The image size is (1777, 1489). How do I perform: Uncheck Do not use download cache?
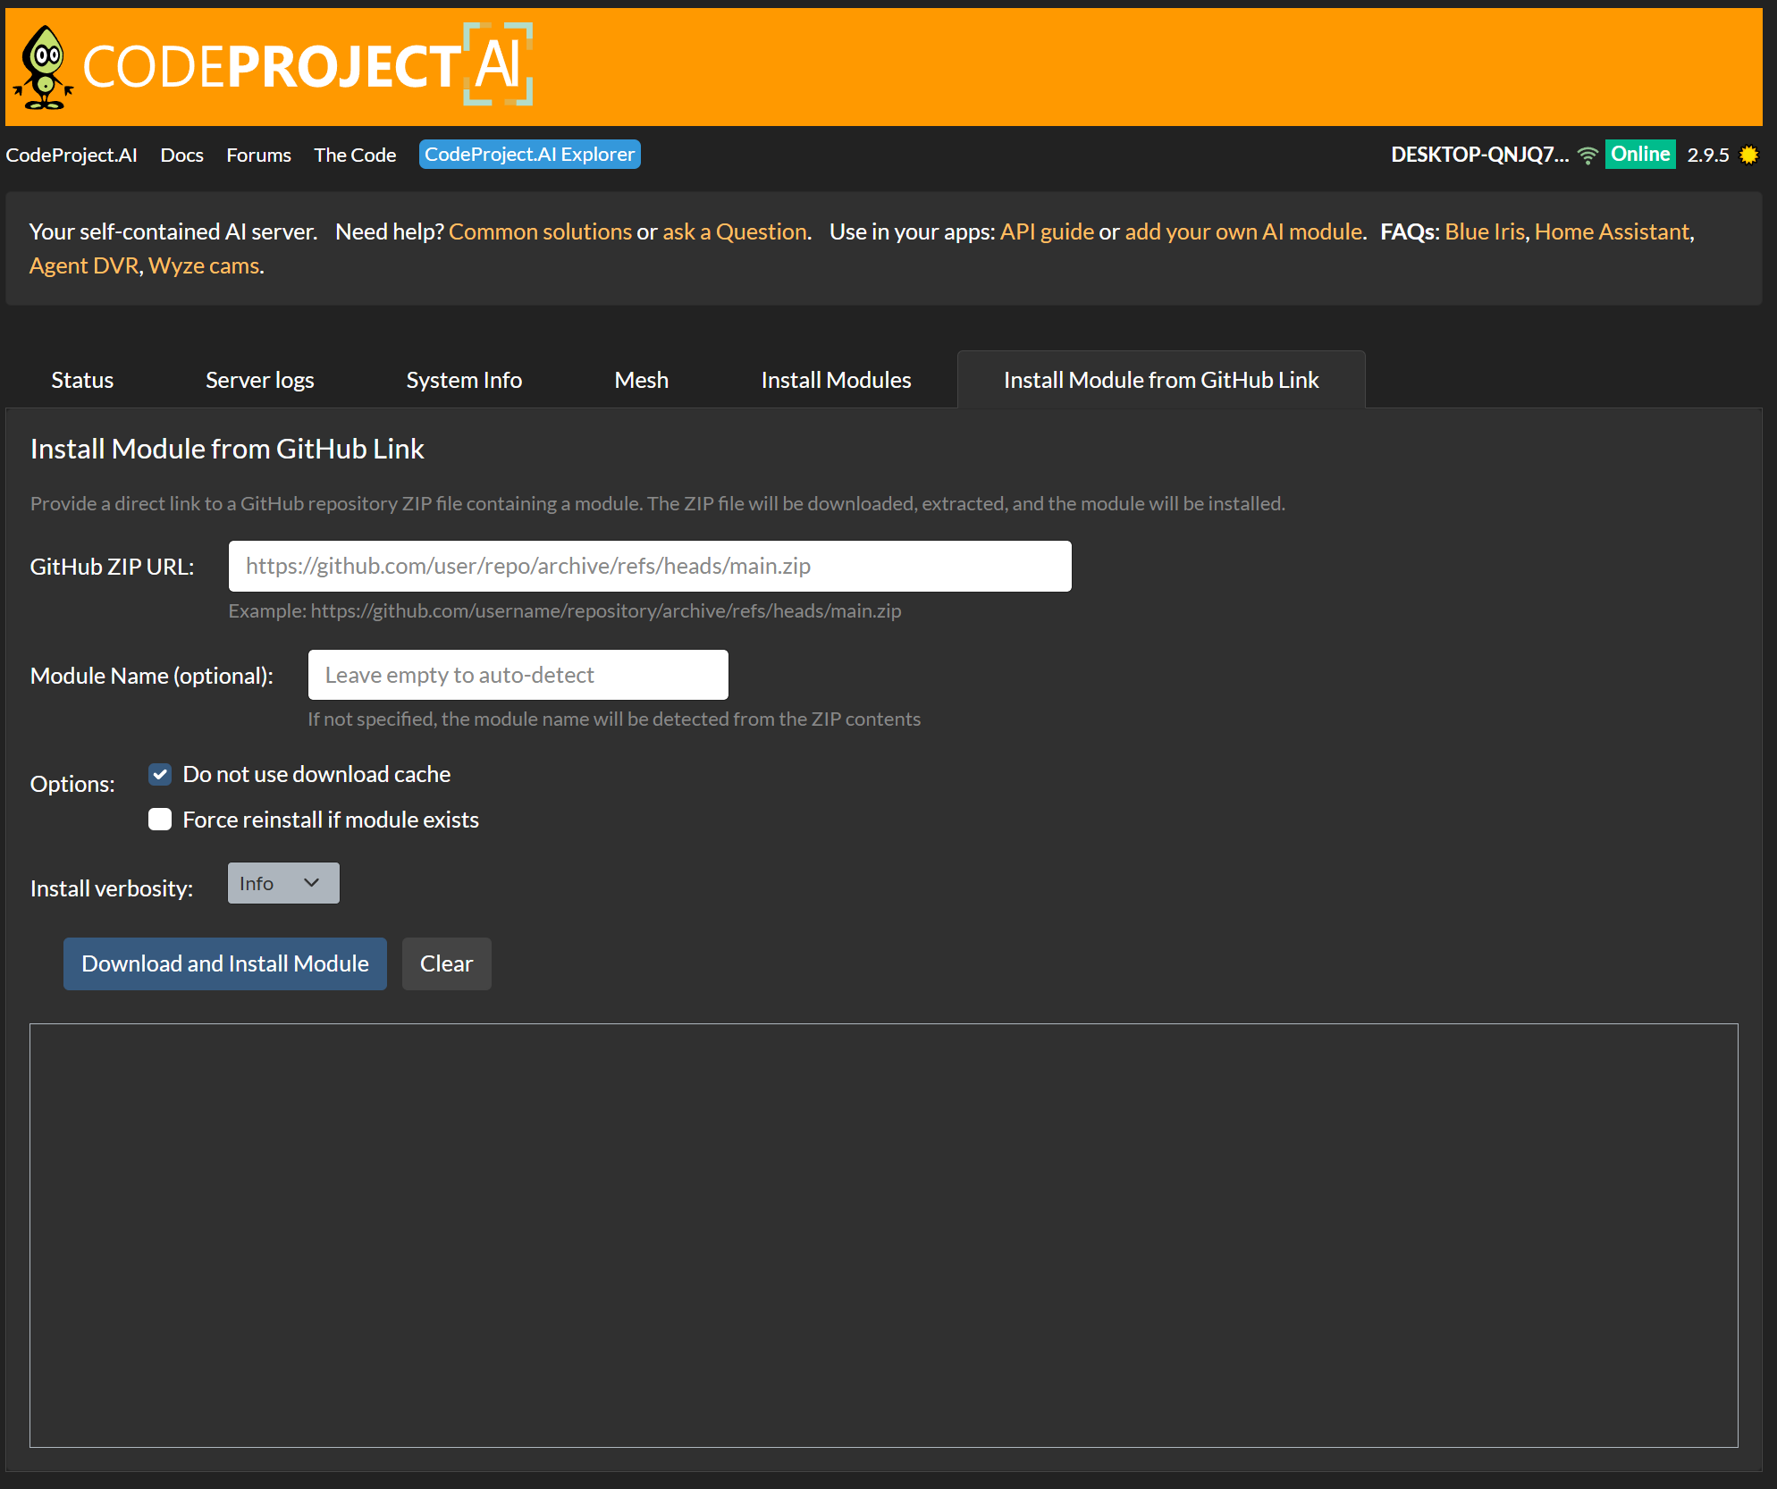click(x=160, y=774)
